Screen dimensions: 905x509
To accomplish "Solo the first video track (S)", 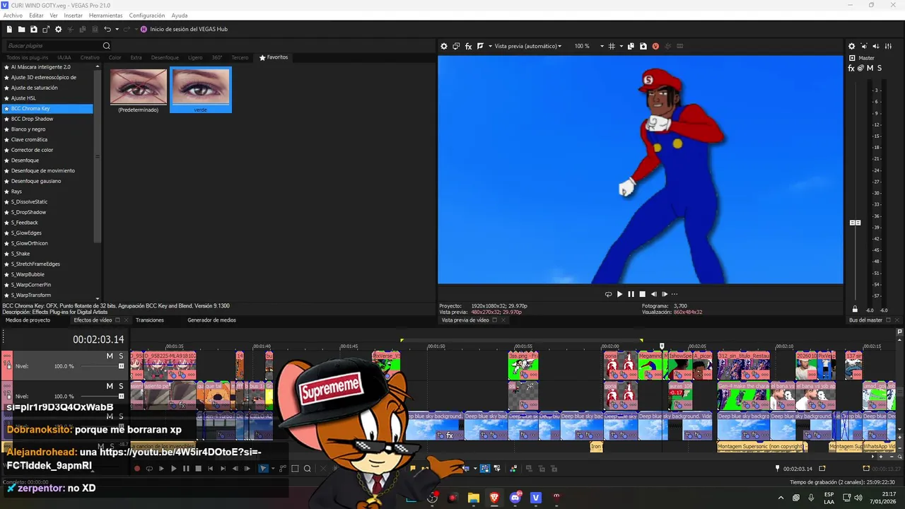I will coord(121,356).
